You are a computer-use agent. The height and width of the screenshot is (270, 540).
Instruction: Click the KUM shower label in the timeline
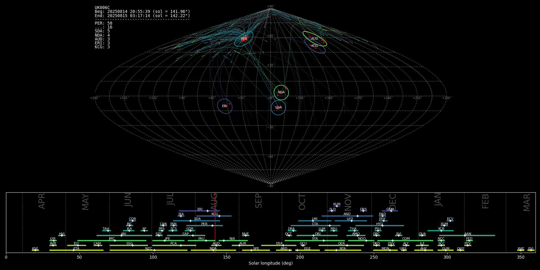pos(337,204)
